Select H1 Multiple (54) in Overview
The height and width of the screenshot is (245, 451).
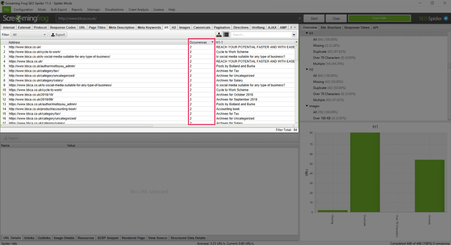[x=328, y=63]
